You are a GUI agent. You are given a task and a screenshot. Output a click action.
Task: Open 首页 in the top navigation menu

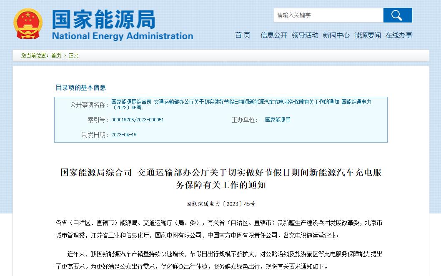(243, 35)
